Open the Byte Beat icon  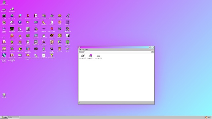(x=12, y=29)
